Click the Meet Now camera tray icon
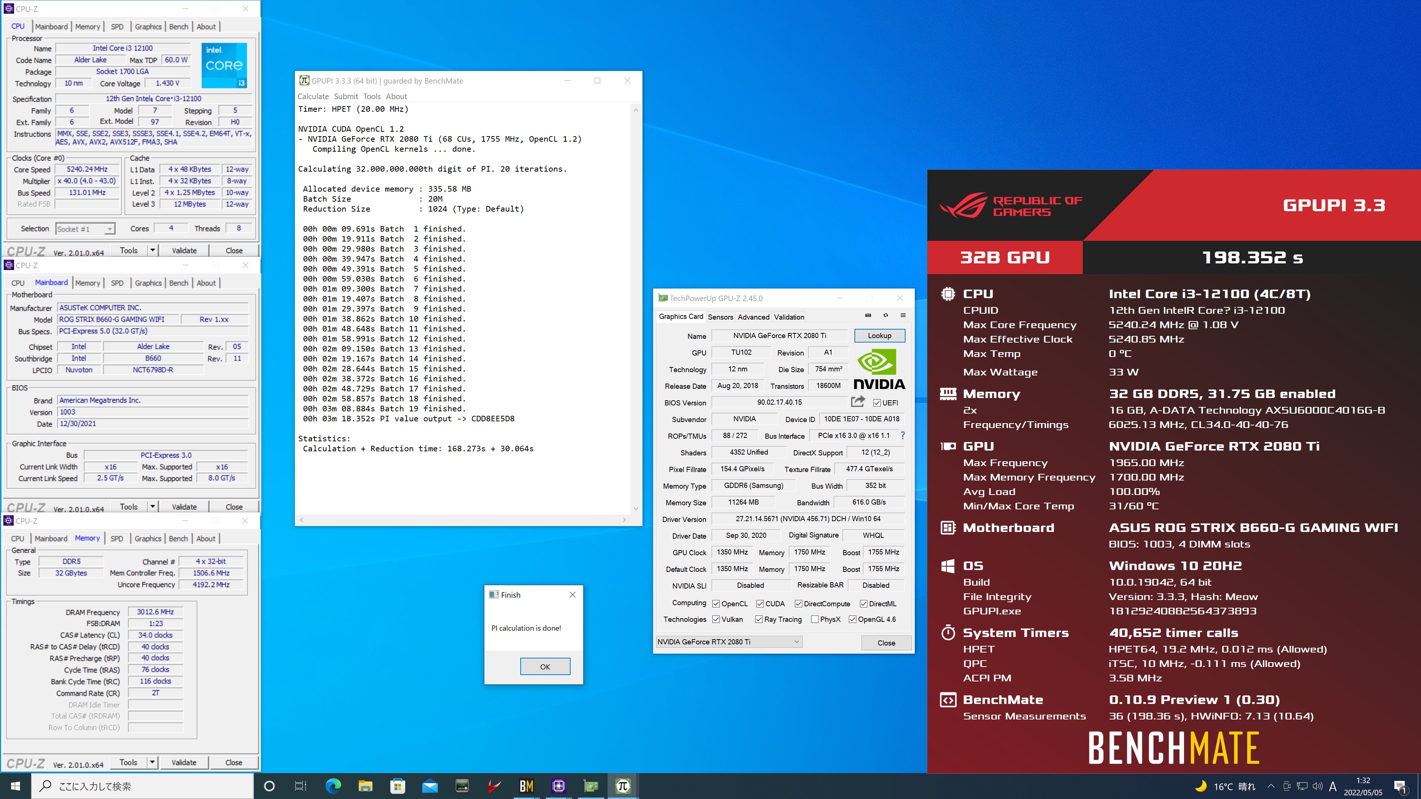The height and width of the screenshot is (799, 1421). click(1286, 786)
